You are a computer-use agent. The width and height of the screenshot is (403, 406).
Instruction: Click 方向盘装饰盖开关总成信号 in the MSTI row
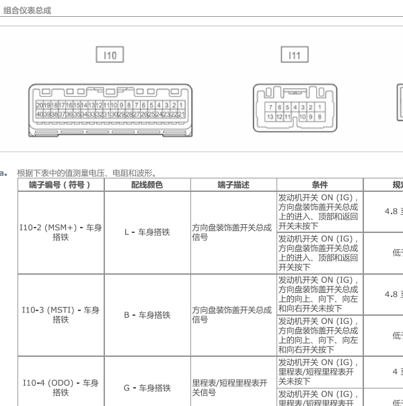232,315
